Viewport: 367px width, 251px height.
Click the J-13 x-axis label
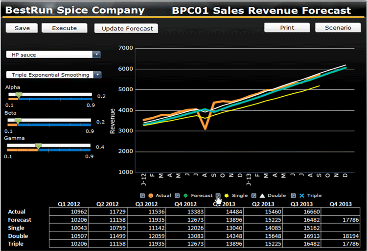pyautogui.click(x=249, y=180)
